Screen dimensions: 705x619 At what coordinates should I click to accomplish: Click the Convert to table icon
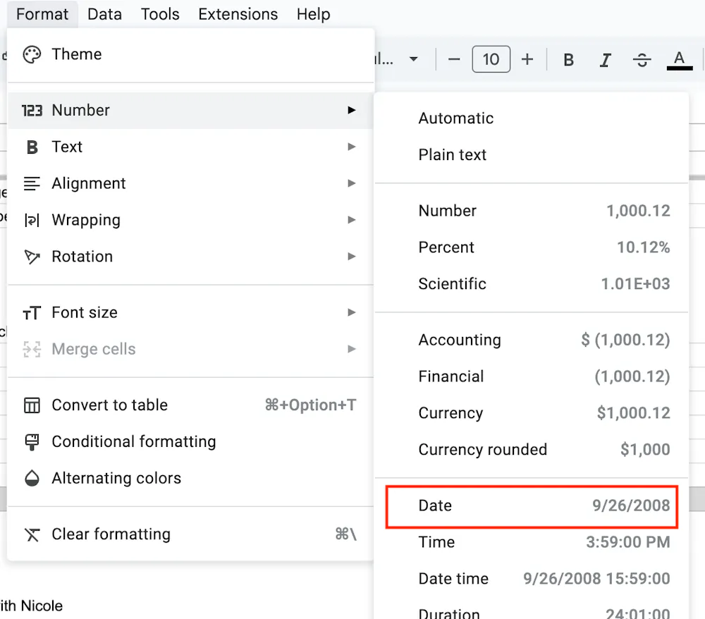click(32, 405)
